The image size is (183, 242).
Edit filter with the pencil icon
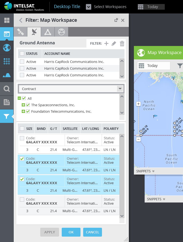pos(114,44)
